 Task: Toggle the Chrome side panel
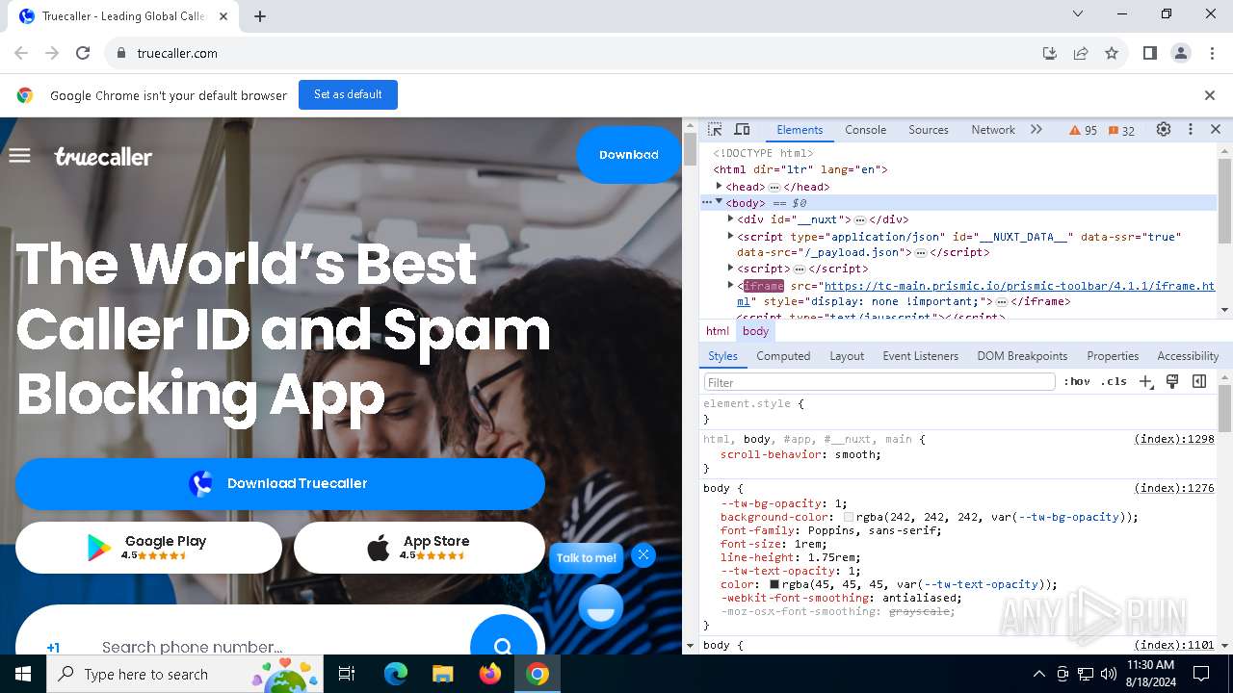point(1150,53)
